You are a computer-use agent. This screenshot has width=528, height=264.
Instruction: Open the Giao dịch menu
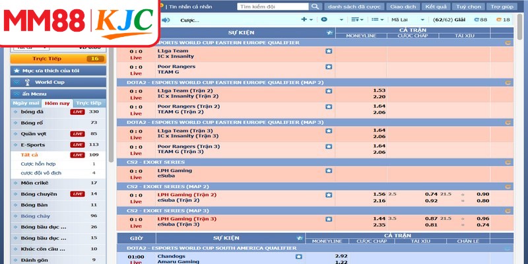[403, 7]
